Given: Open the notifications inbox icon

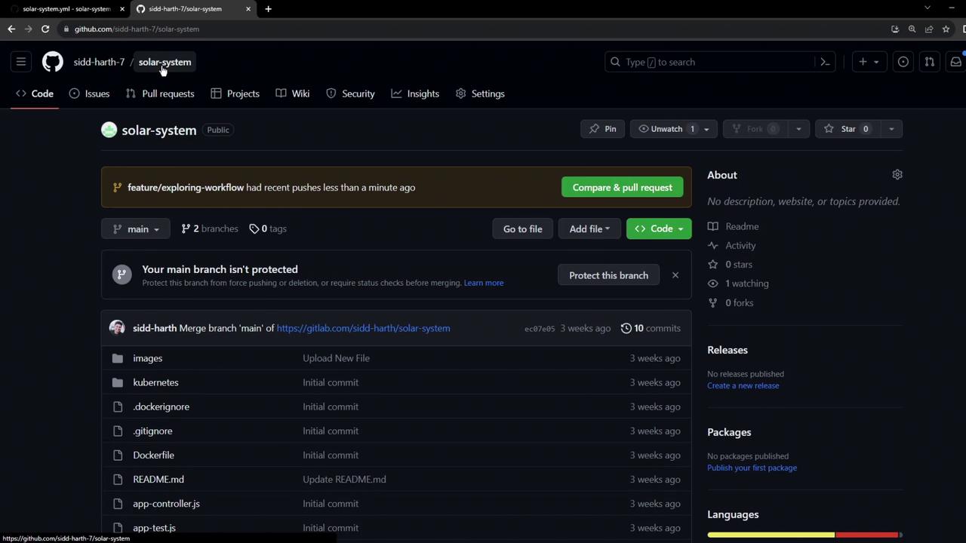Looking at the screenshot, I should point(955,62).
